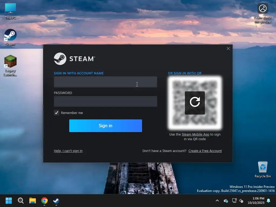Open the Windows Start menu
Image resolution: width=276 pixels, height=207 pixels.
pyautogui.click(x=9, y=201)
